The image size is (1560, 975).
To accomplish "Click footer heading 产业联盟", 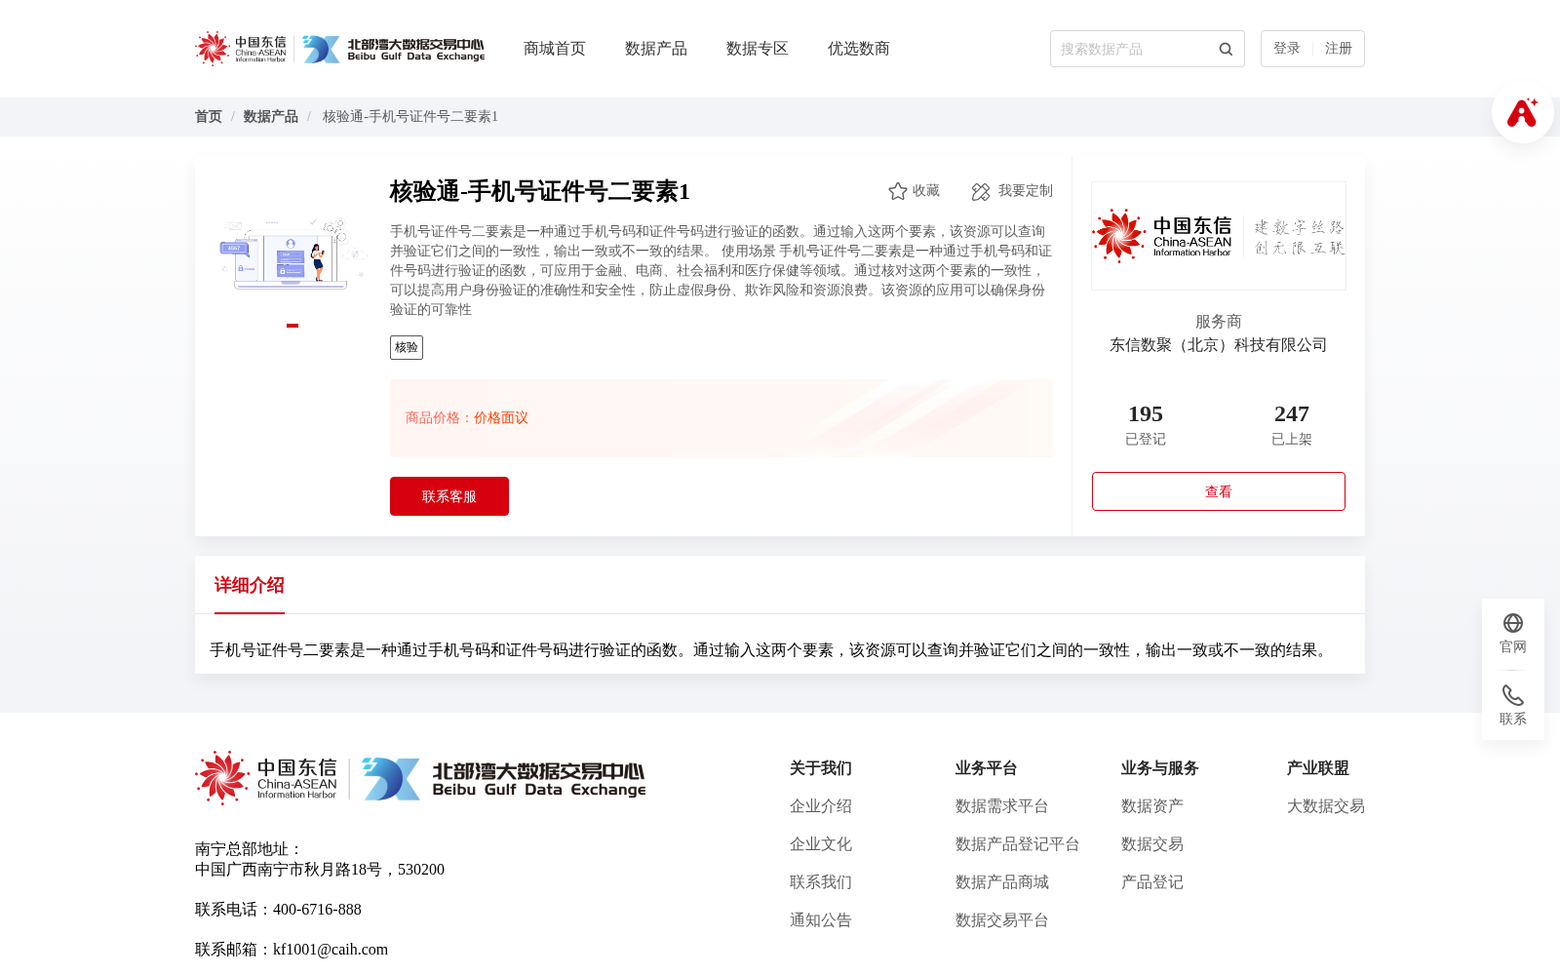I will (1318, 768).
